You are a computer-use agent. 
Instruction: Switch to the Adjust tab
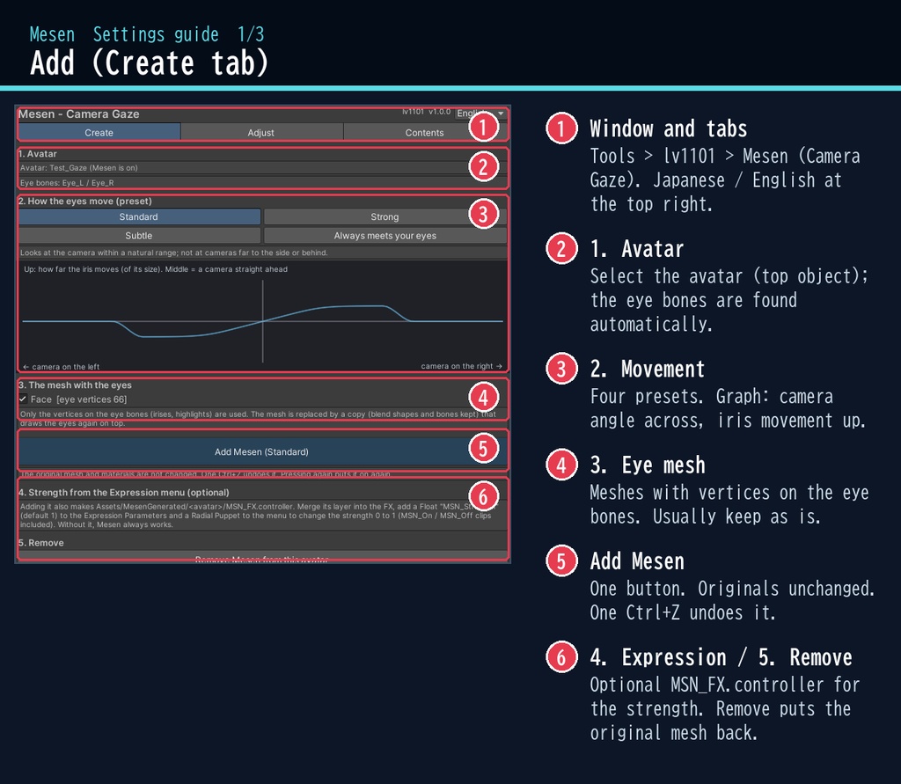click(x=261, y=132)
